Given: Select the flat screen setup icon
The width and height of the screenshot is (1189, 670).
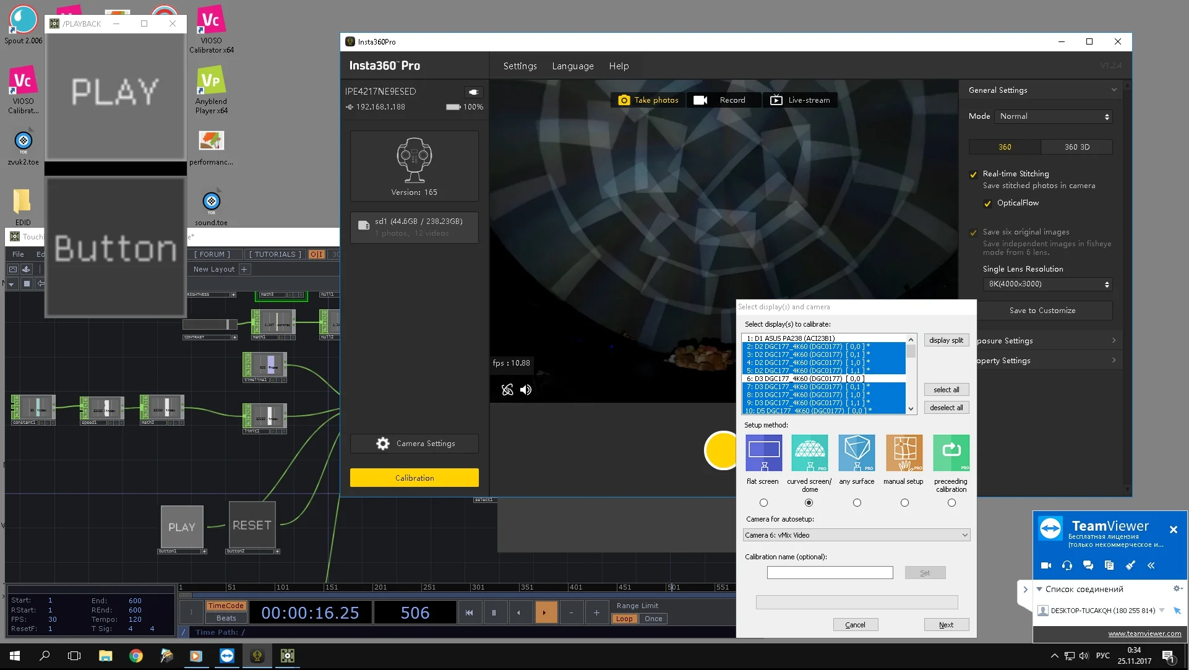Looking at the screenshot, I should [x=763, y=453].
